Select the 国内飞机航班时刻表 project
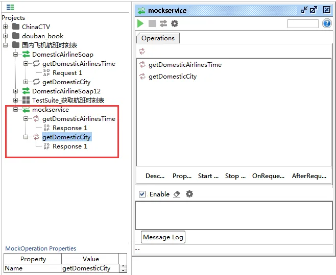336x275 pixels. [50, 45]
